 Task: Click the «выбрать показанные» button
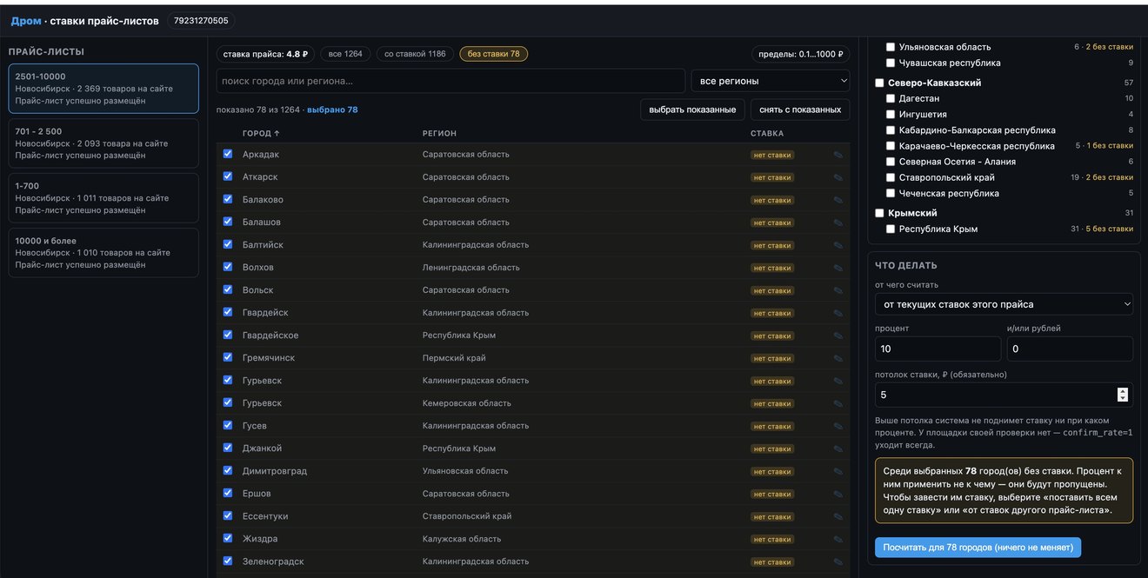pyautogui.click(x=692, y=110)
